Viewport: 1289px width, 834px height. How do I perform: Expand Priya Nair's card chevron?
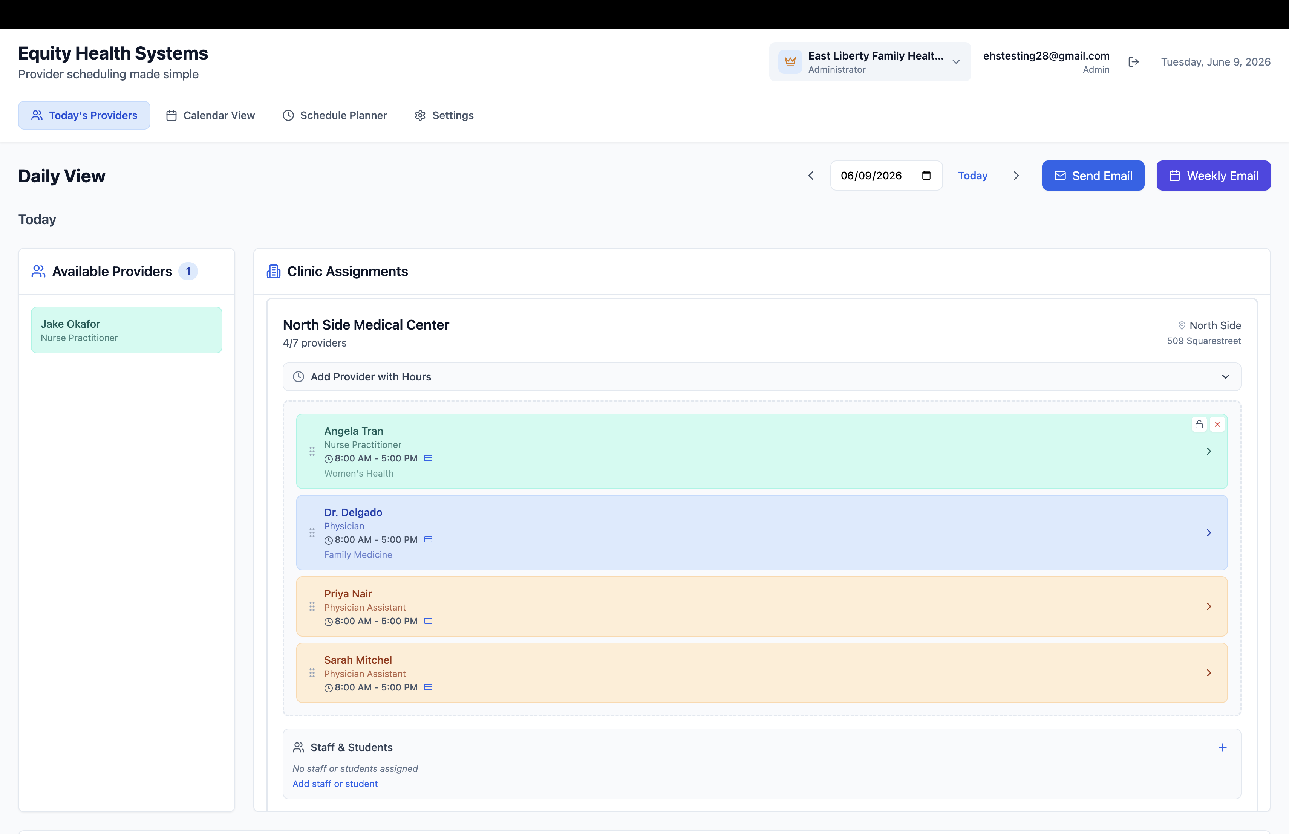(x=1209, y=607)
